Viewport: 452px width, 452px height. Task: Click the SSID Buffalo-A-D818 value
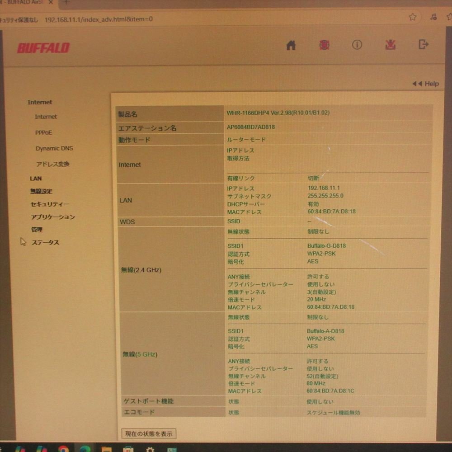[x=325, y=331]
